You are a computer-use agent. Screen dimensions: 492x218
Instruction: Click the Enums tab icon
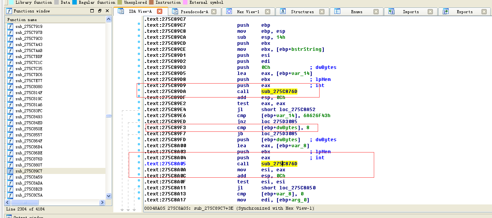337,12
